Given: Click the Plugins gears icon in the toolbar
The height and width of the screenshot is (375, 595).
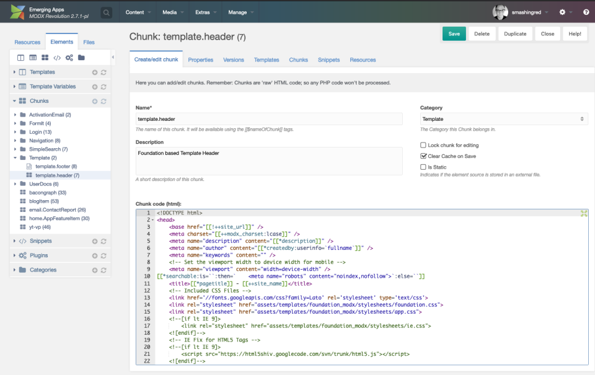Looking at the screenshot, I should point(69,58).
